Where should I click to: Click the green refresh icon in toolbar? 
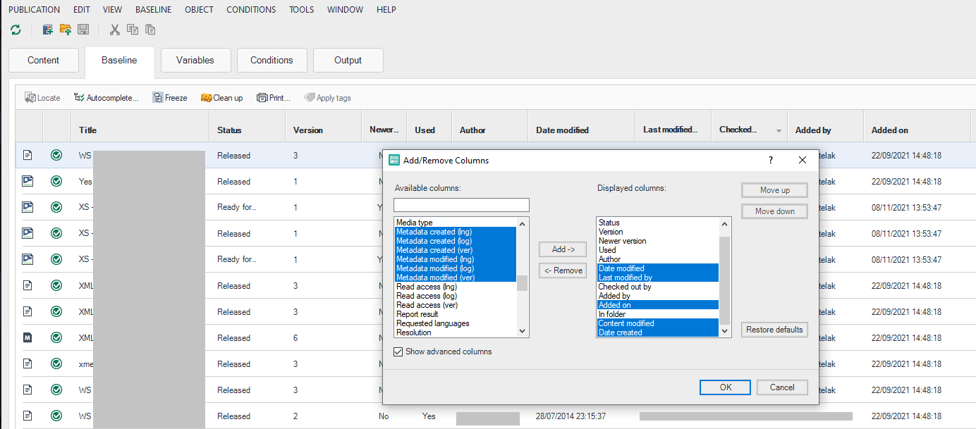(x=16, y=30)
